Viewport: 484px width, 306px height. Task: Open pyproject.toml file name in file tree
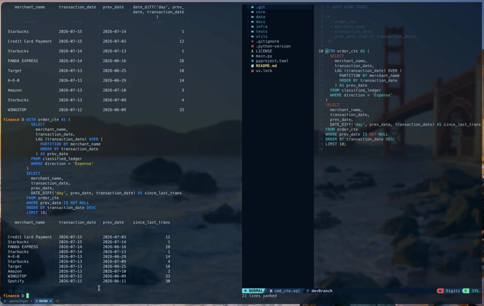coord(272,61)
